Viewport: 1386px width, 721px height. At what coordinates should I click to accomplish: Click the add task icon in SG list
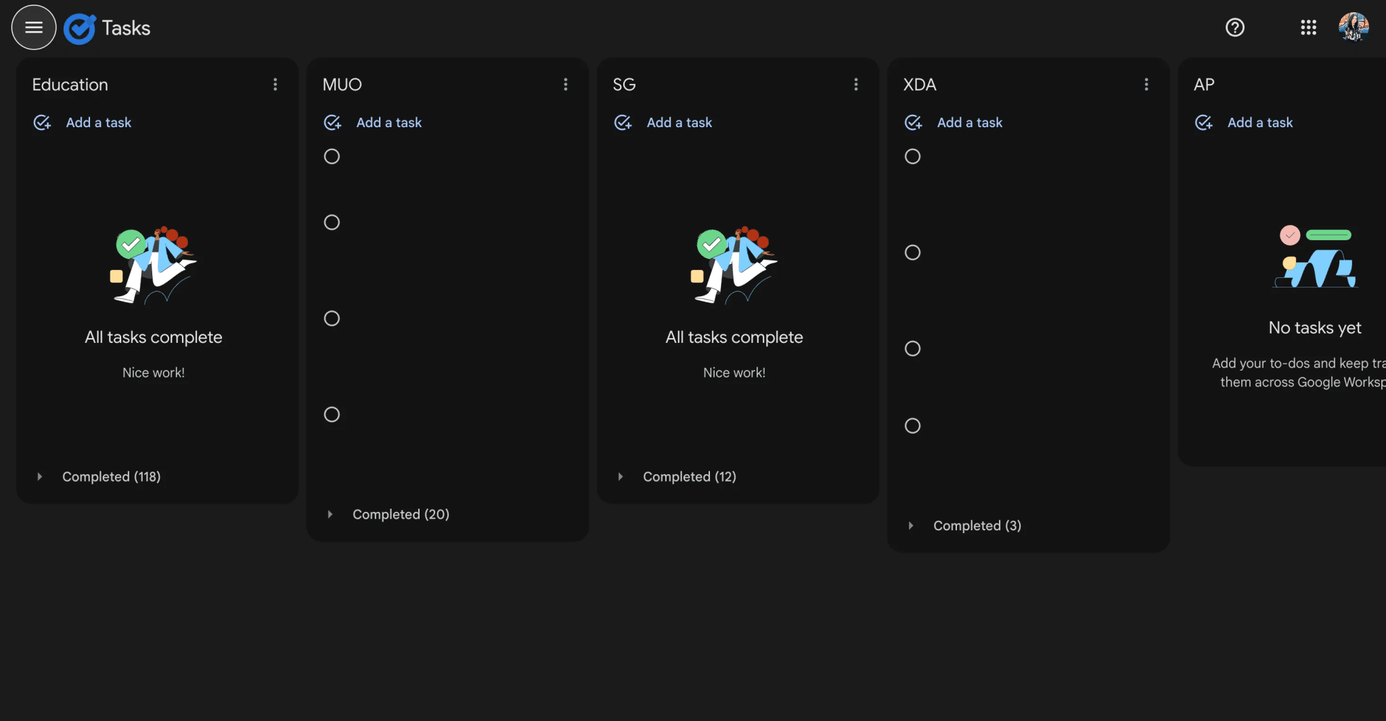(x=623, y=122)
